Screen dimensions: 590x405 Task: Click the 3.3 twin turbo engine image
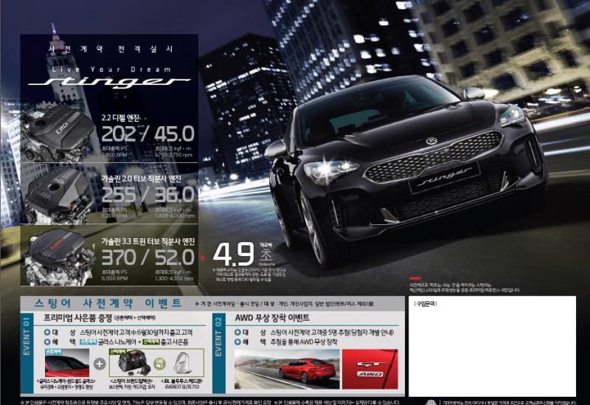[58, 257]
